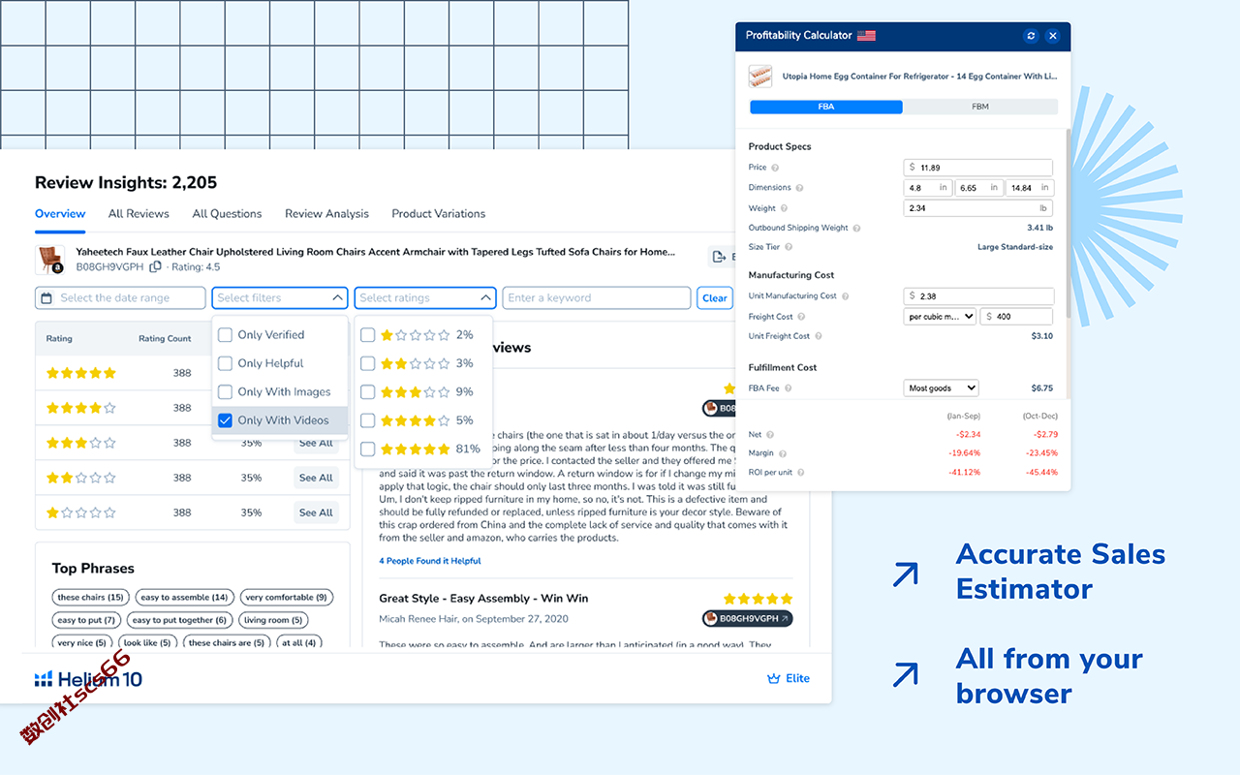Open the Unit Manufacturing Cost help icon

(x=845, y=296)
